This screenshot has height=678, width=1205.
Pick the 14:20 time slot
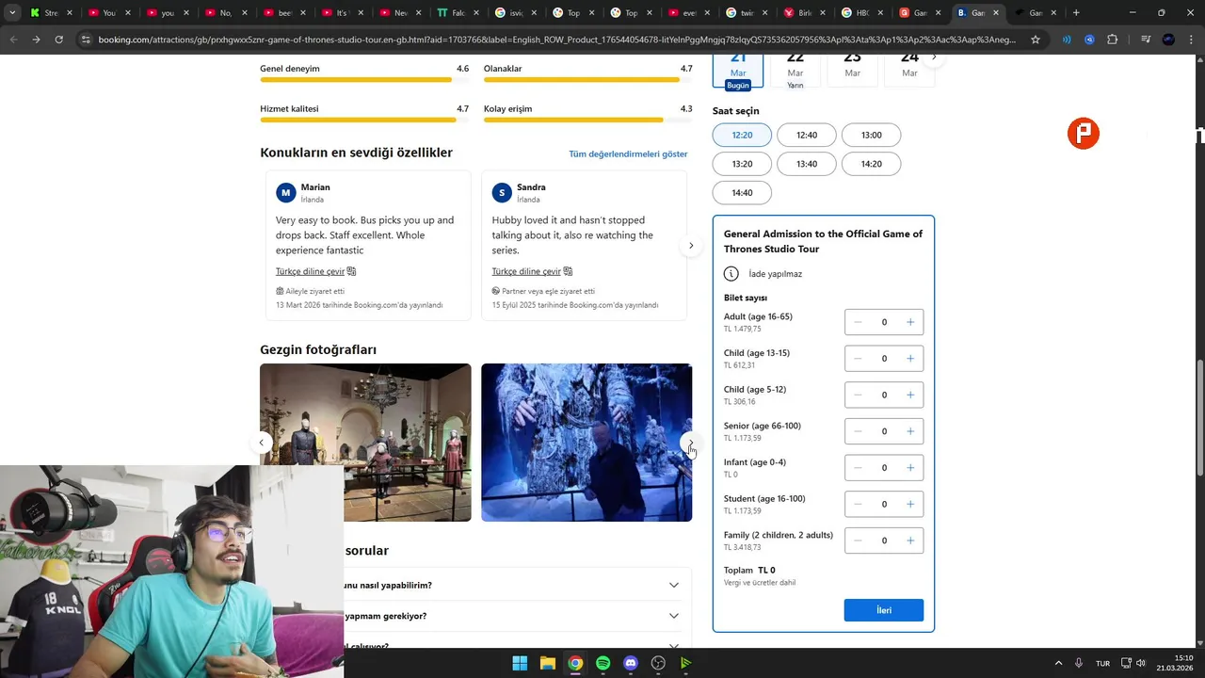coord(871,164)
